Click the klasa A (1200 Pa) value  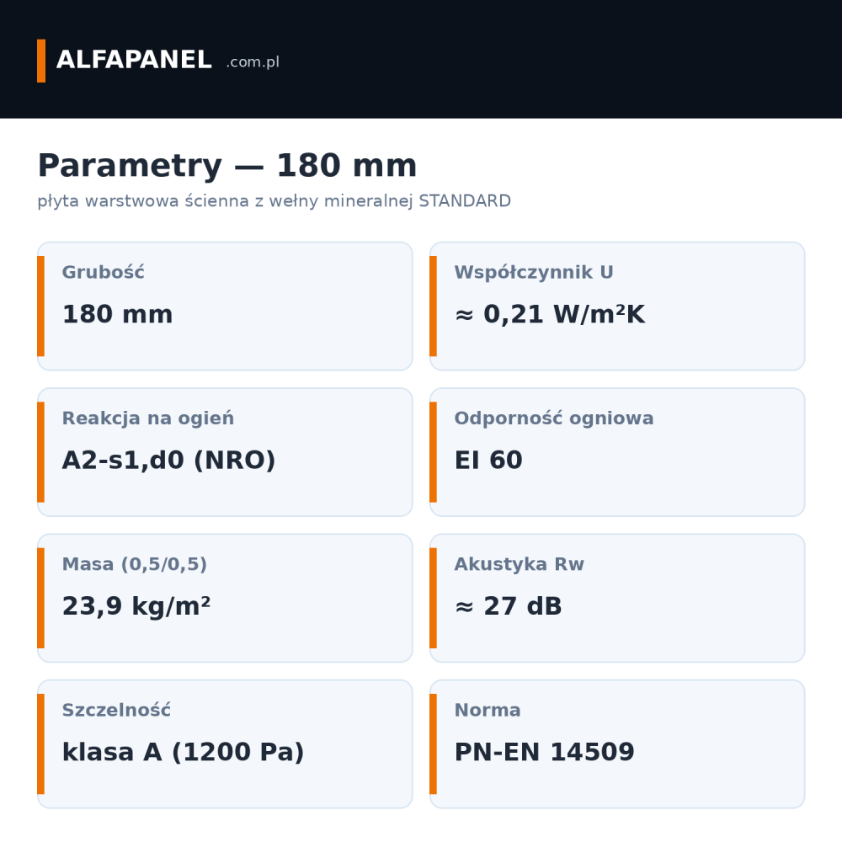coord(183,752)
